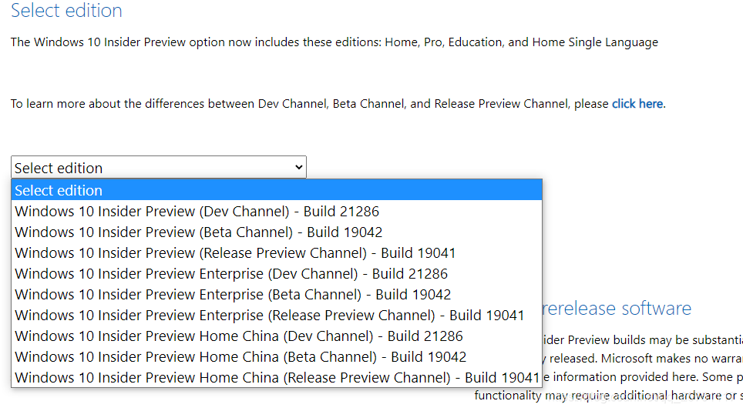The width and height of the screenshot is (743, 411).
Task: Click the 'rerelease software' heading text
Action: pos(617,309)
